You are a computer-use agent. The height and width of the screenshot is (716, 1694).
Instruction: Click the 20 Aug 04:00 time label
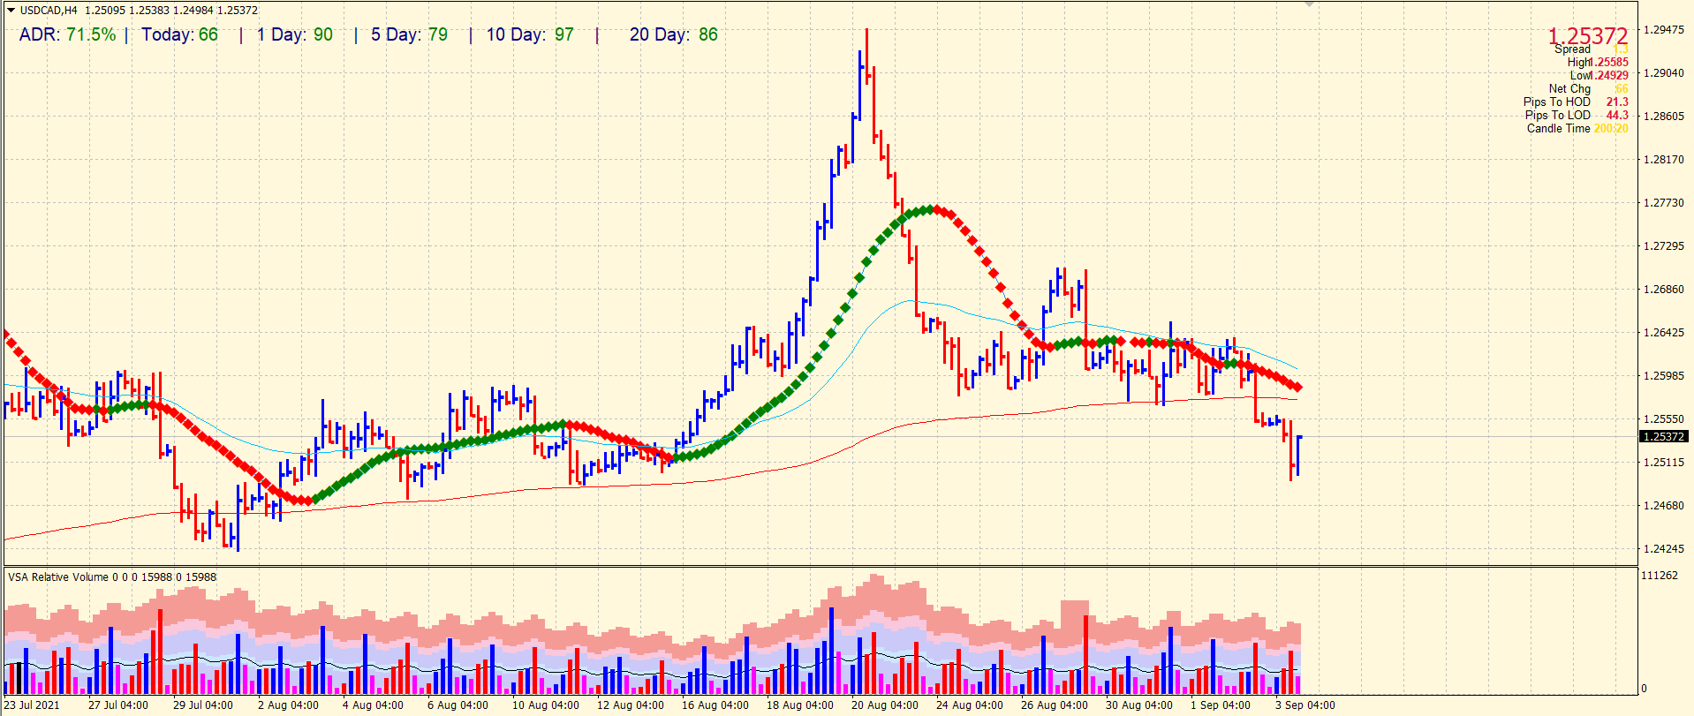[885, 705]
